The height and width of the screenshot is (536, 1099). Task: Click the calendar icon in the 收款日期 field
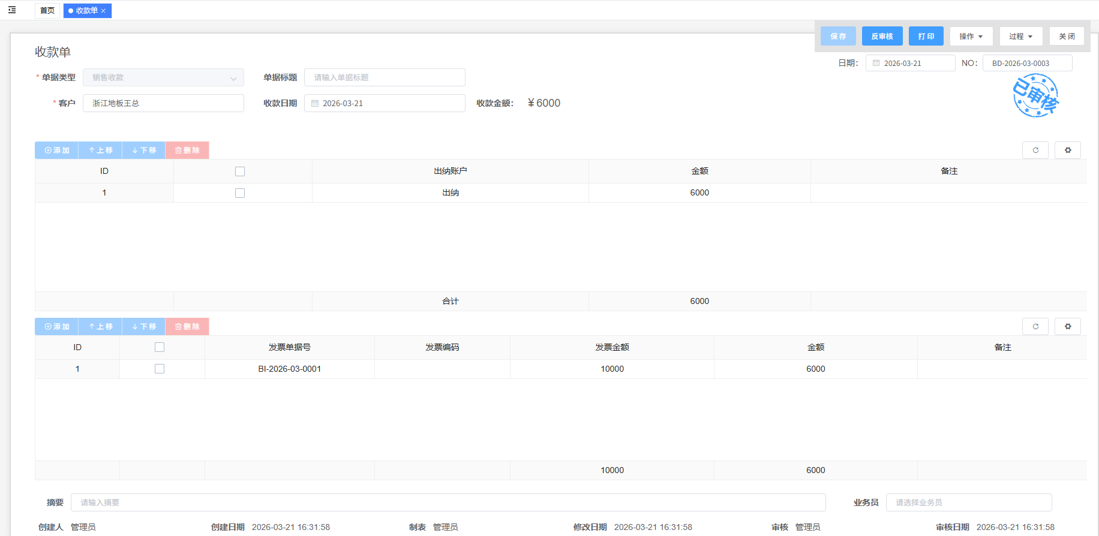[x=315, y=103]
